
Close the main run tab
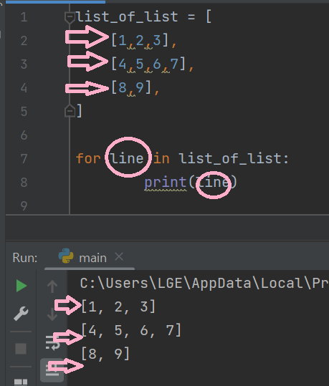(119, 257)
